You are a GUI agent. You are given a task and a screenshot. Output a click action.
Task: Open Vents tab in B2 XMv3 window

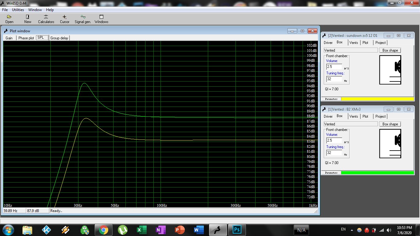click(354, 116)
